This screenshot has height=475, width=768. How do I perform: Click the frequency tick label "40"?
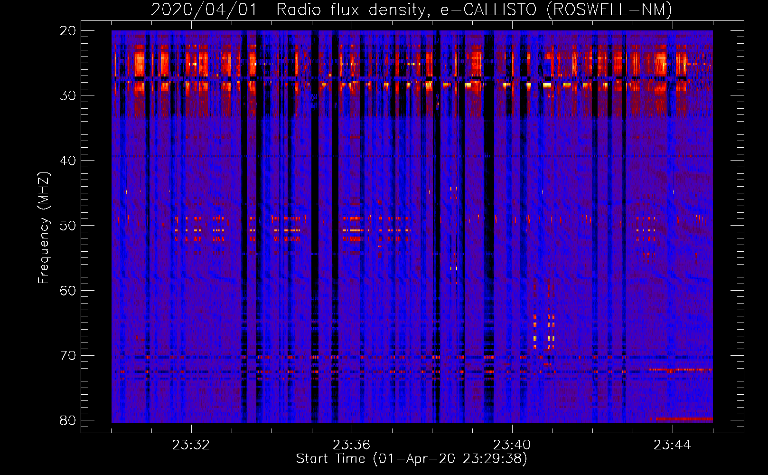[x=68, y=160]
